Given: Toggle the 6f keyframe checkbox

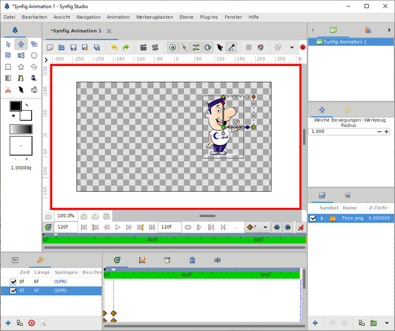Looking at the screenshot, I should (13, 290).
